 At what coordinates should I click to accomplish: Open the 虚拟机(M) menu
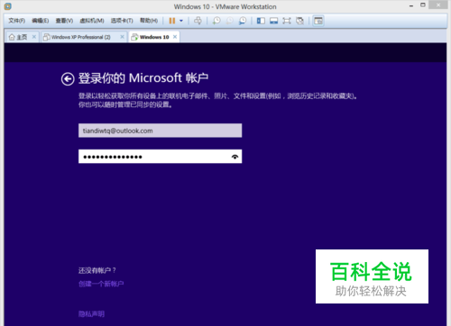tap(92, 21)
